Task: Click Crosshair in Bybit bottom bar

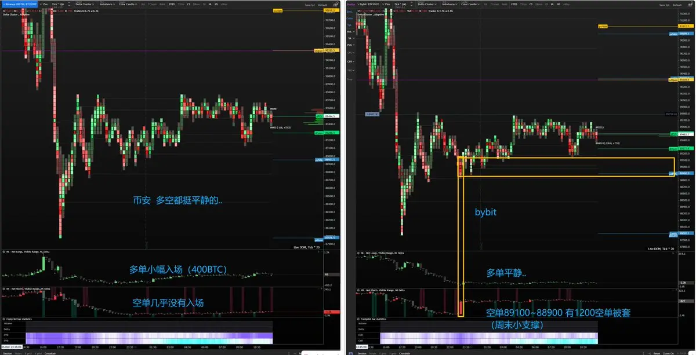Action: [x=404, y=353]
